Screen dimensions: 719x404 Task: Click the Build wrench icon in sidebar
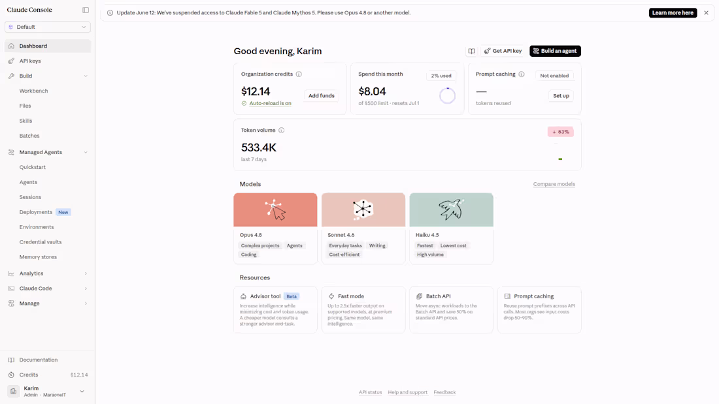(x=12, y=76)
